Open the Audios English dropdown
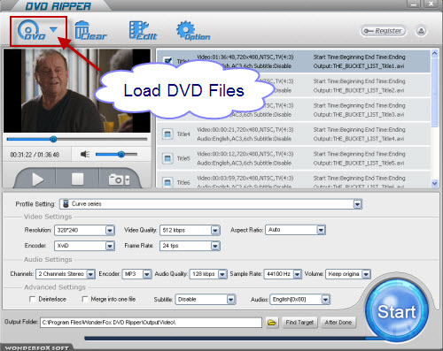The height and width of the screenshot is (351, 443). point(325,300)
